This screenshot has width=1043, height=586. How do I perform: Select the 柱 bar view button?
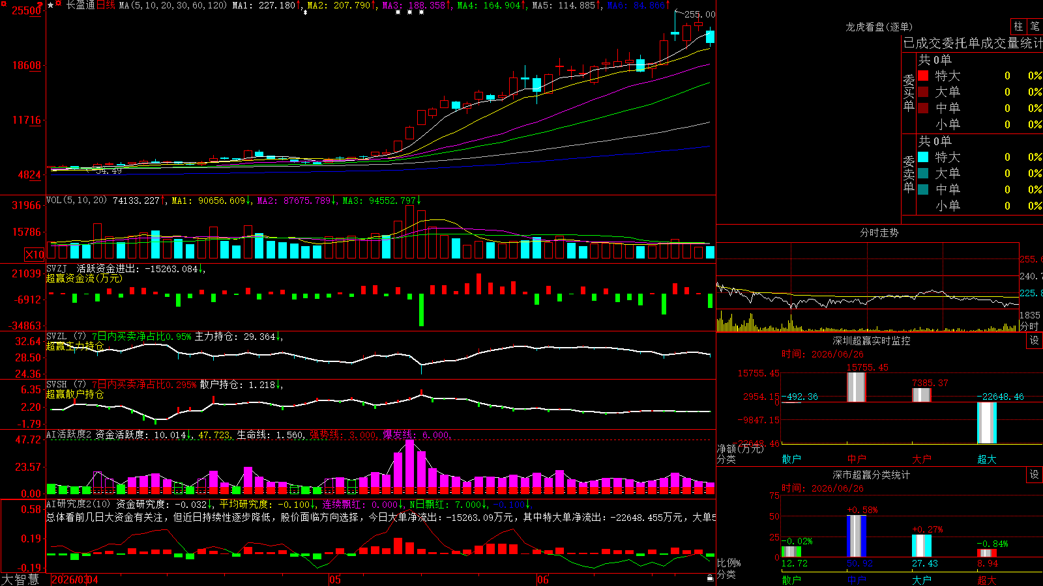coord(1018,27)
